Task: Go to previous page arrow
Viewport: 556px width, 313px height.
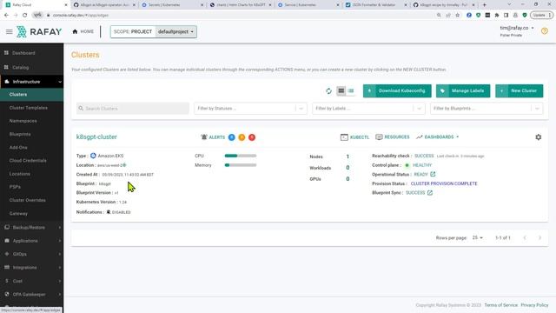Action: click(x=525, y=237)
